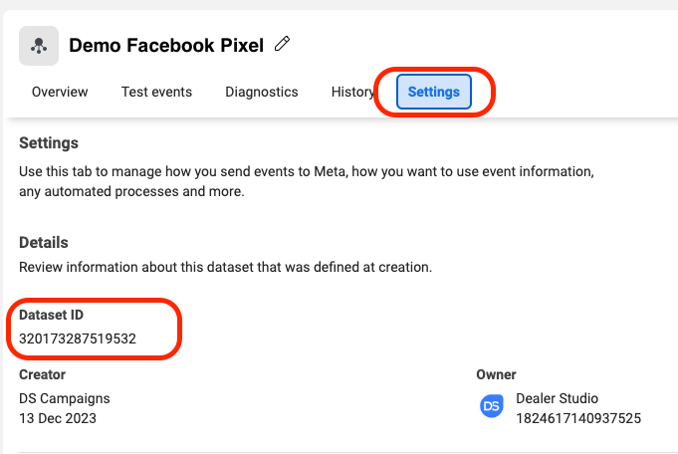This screenshot has height=454, width=678.
Task: Click the Demo Facebook Pixel title
Action: (166, 45)
